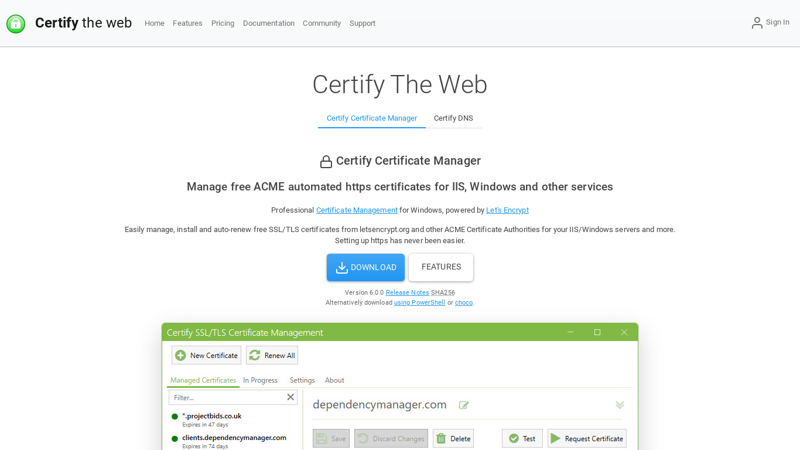The height and width of the screenshot is (450, 800).
Task: Go to the Pricing page
Action: 223,23
